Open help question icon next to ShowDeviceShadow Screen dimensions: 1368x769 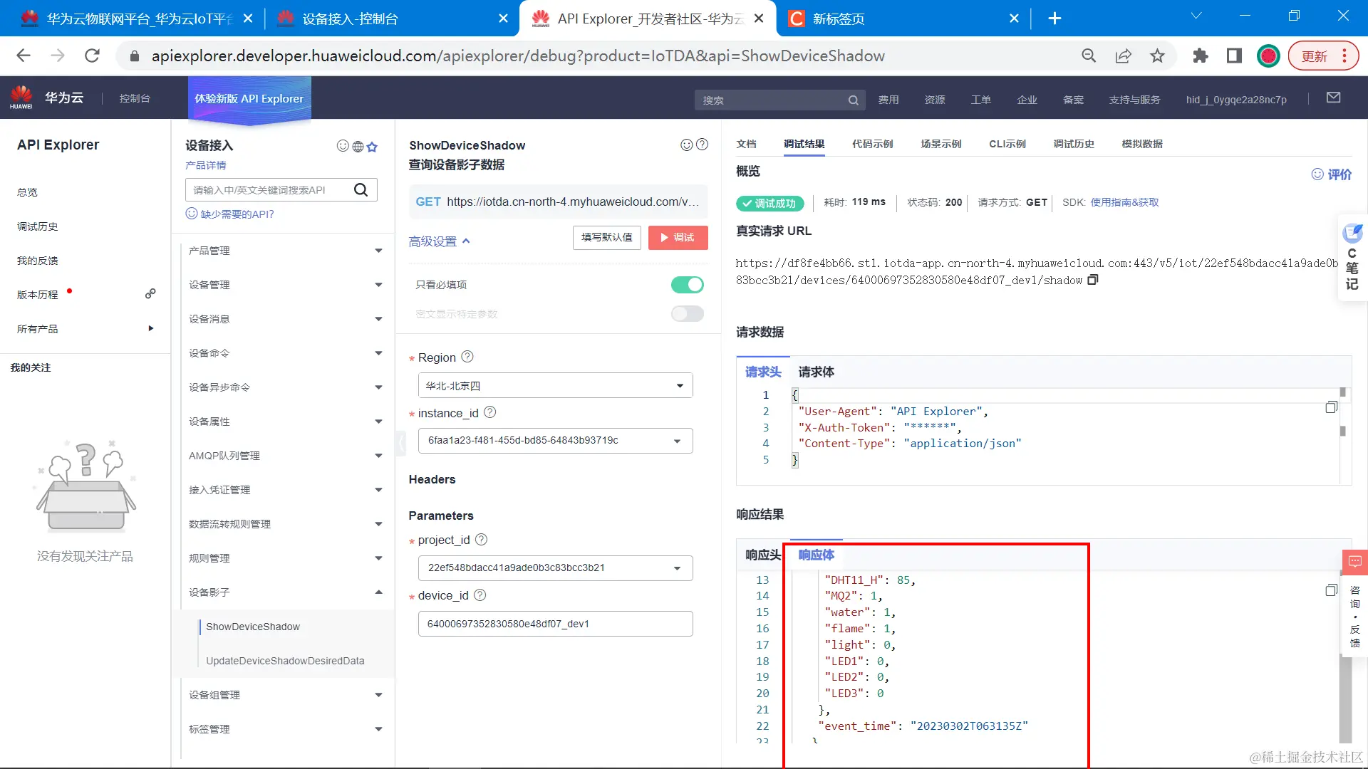(x=702, y=145)
